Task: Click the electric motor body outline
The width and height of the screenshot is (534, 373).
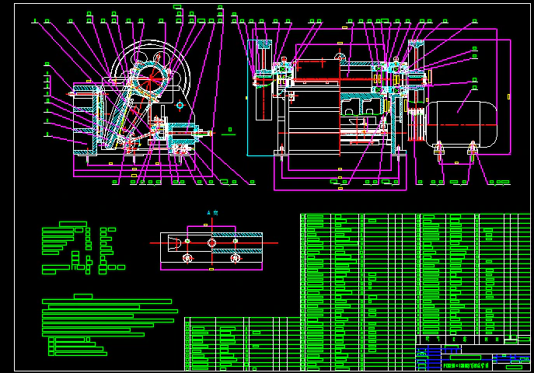Action: coord(462,124)
